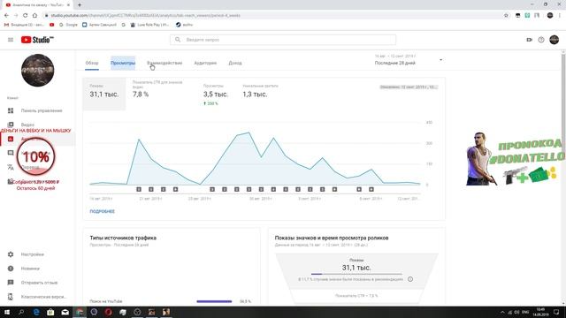
Task: Click the browser Home button
Action: point(34,15)
